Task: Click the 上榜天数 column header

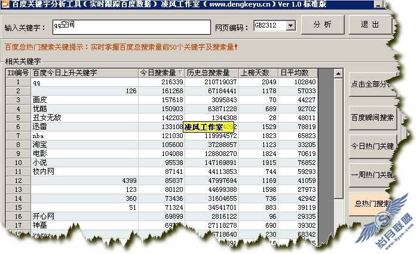Action: (x=258, y=73)
